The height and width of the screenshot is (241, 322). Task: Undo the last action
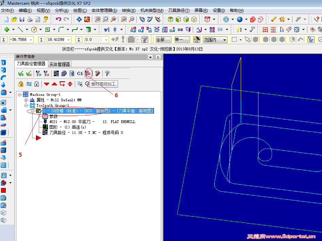(58, 19)
